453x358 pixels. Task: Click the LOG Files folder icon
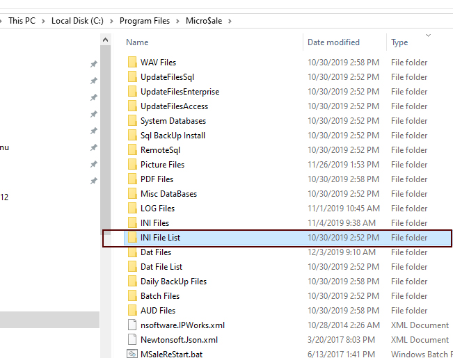click(x=132, y=209)
